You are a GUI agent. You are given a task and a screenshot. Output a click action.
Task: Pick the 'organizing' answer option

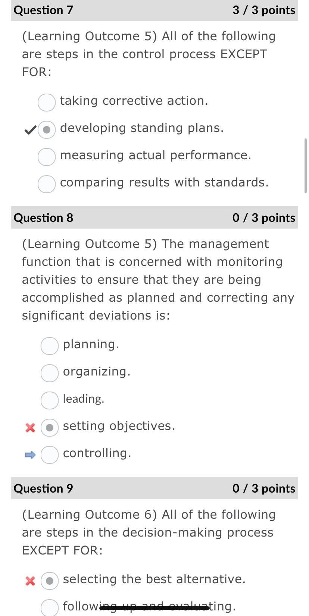(50, 373)
